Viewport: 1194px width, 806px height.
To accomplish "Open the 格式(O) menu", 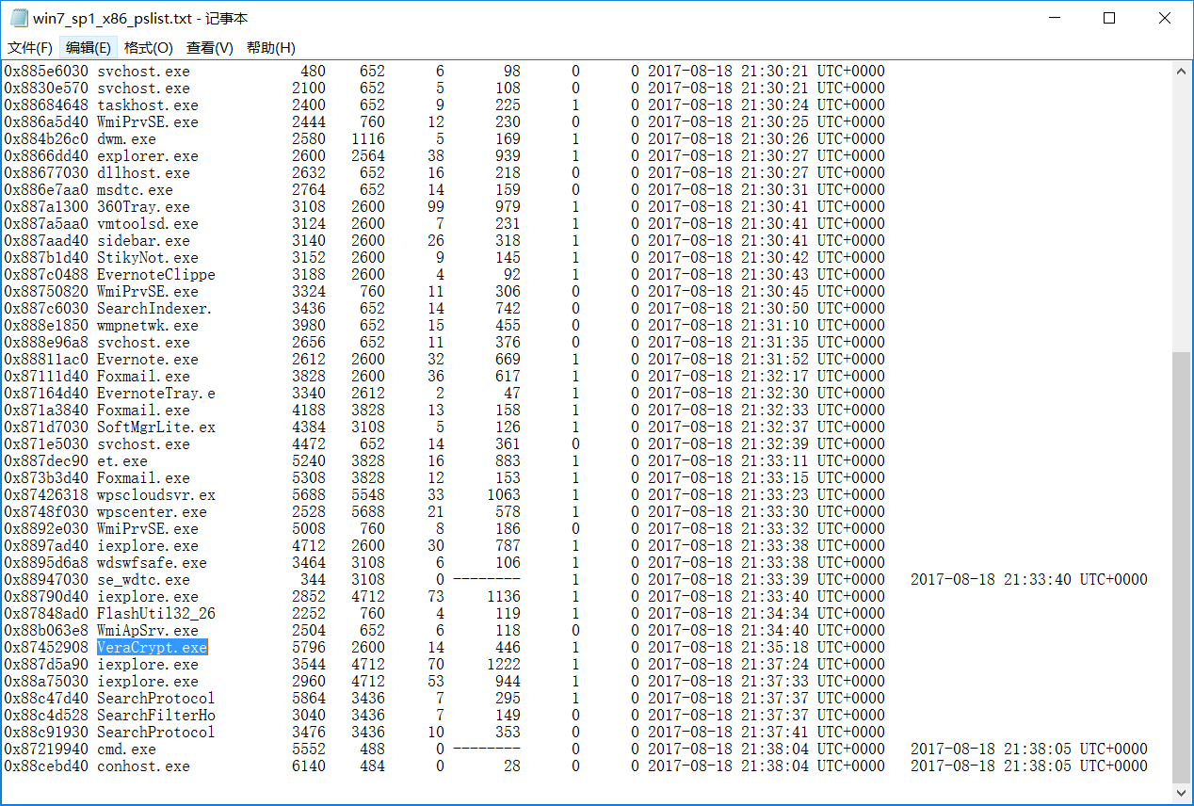I will 149,48.
